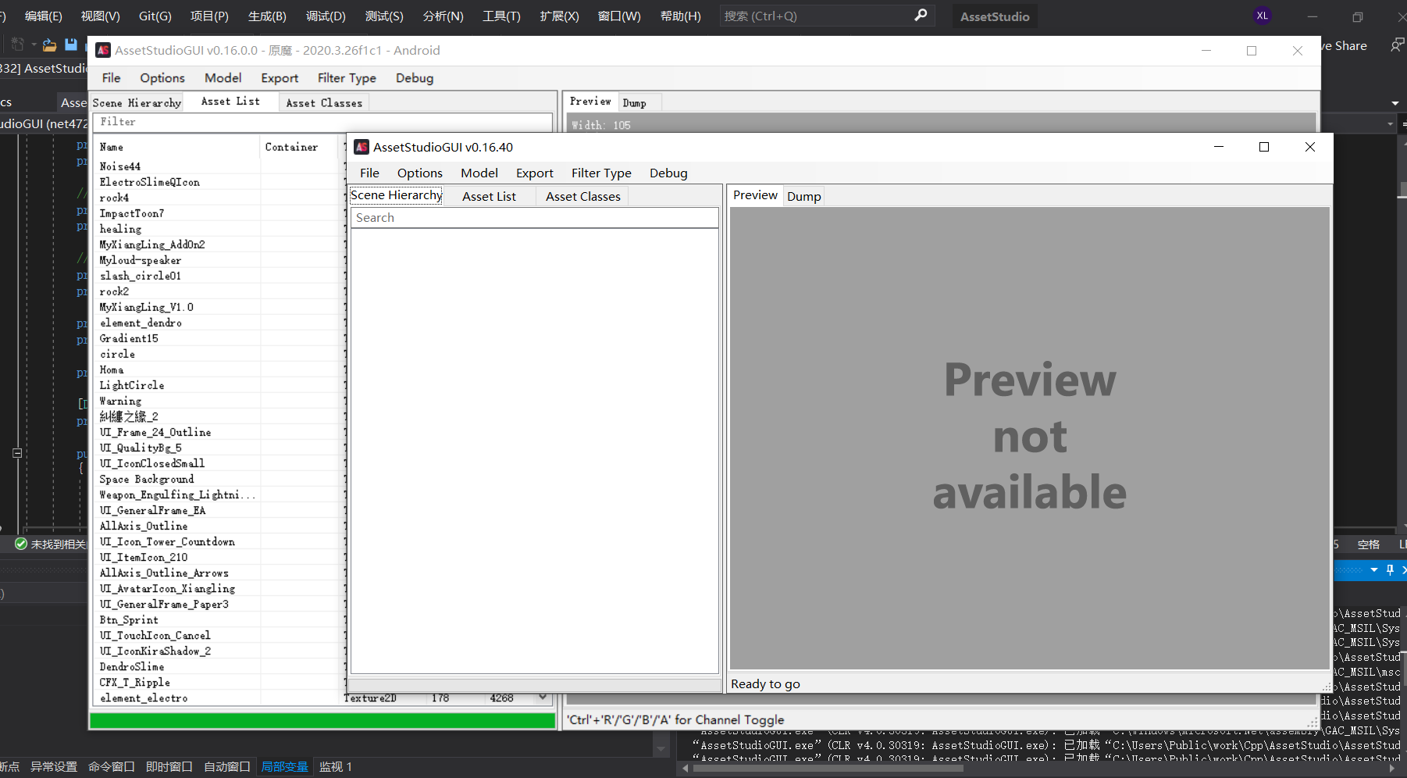Open the XL user account avatar
Image resolution: width=1407 pixels, height=778 pixels.
click(x=1262, y=16)
